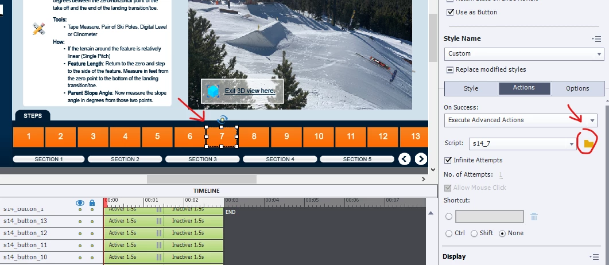Click SECTION 3 pill button

[203, 159]
